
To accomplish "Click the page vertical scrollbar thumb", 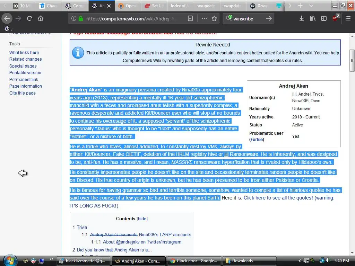I will pyautogui.click(x=352, y=60).
